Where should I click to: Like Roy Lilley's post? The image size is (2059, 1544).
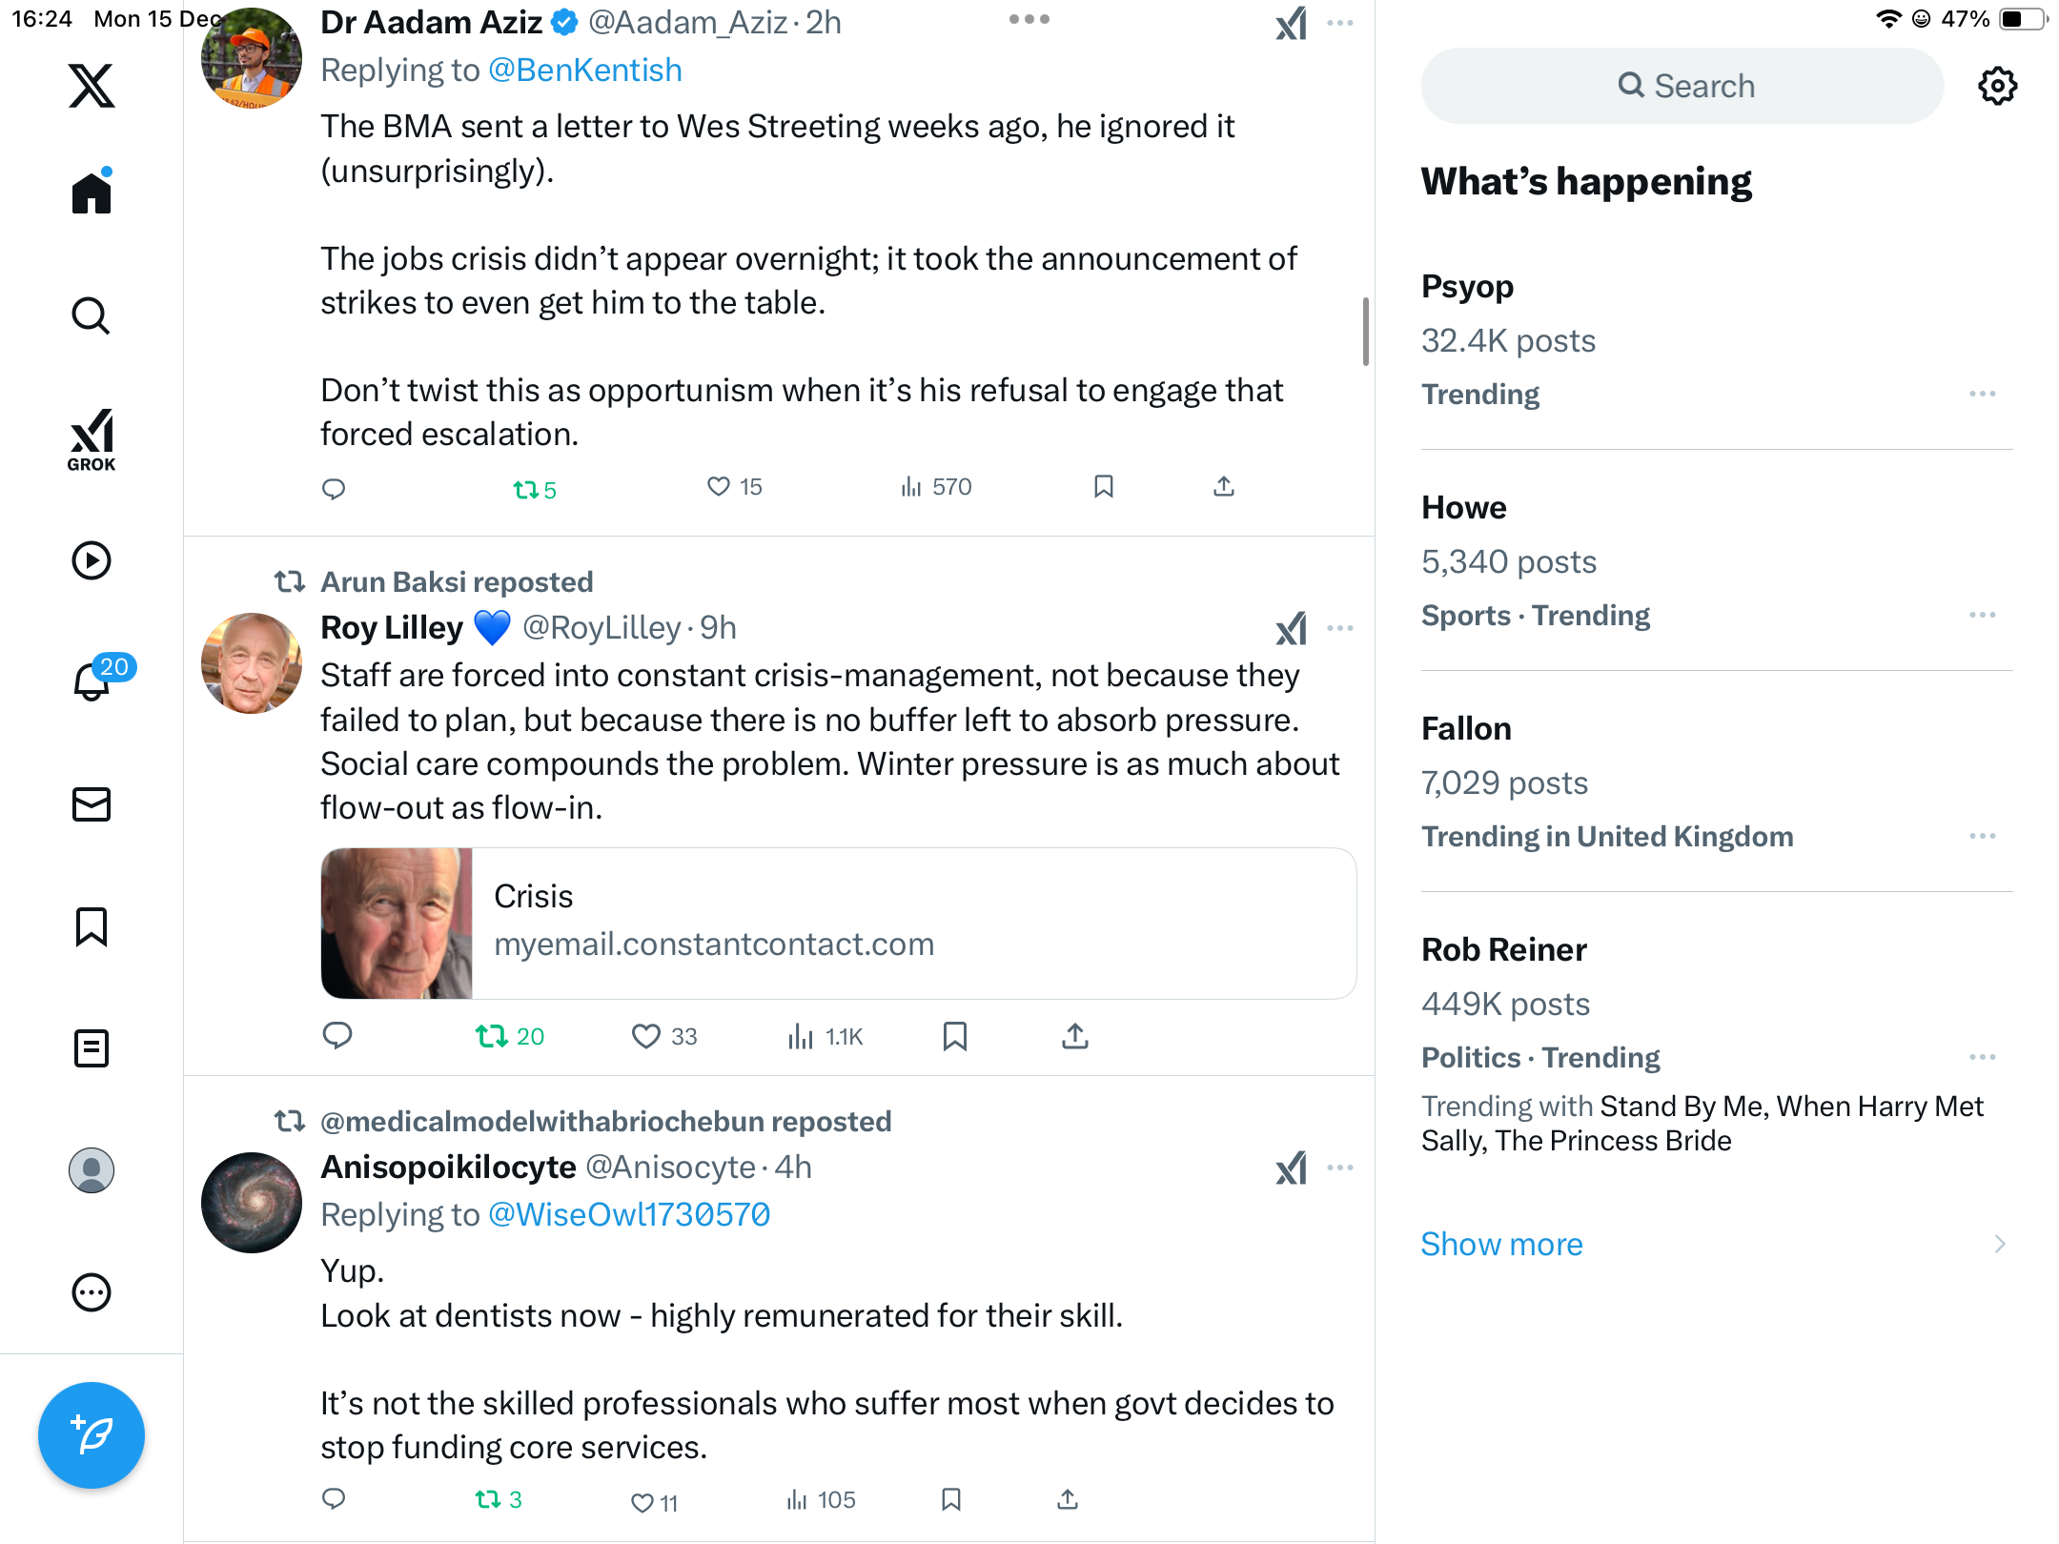coord(646,1036)
